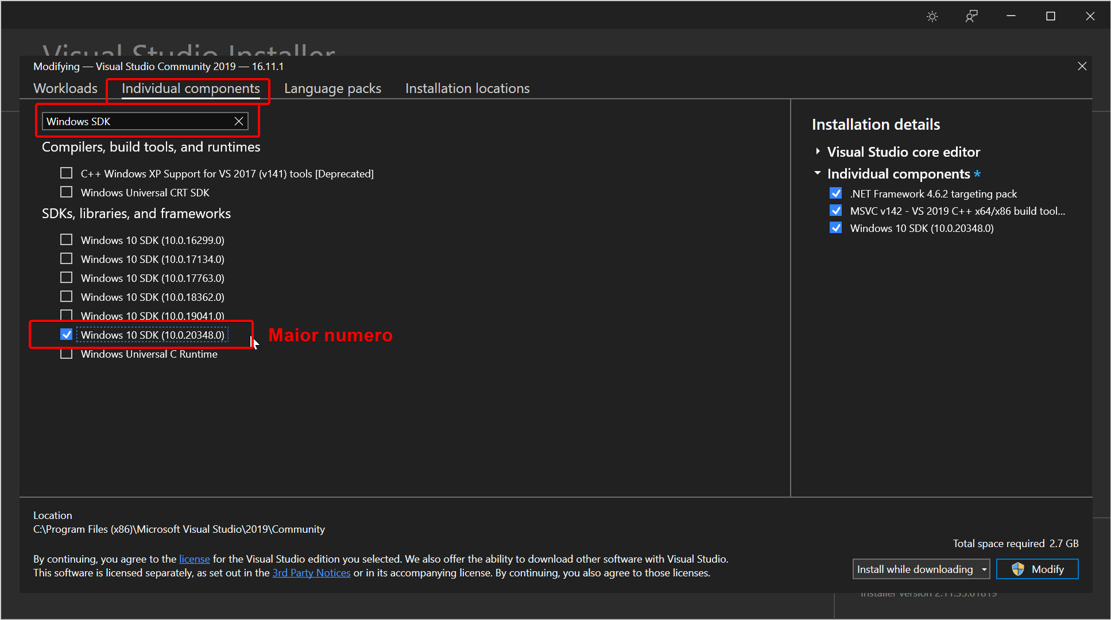Check Windows 10 SDK (10.0.19041.0)
Image resolution: width=1111 pixels, height=620 pixels.
67,315
